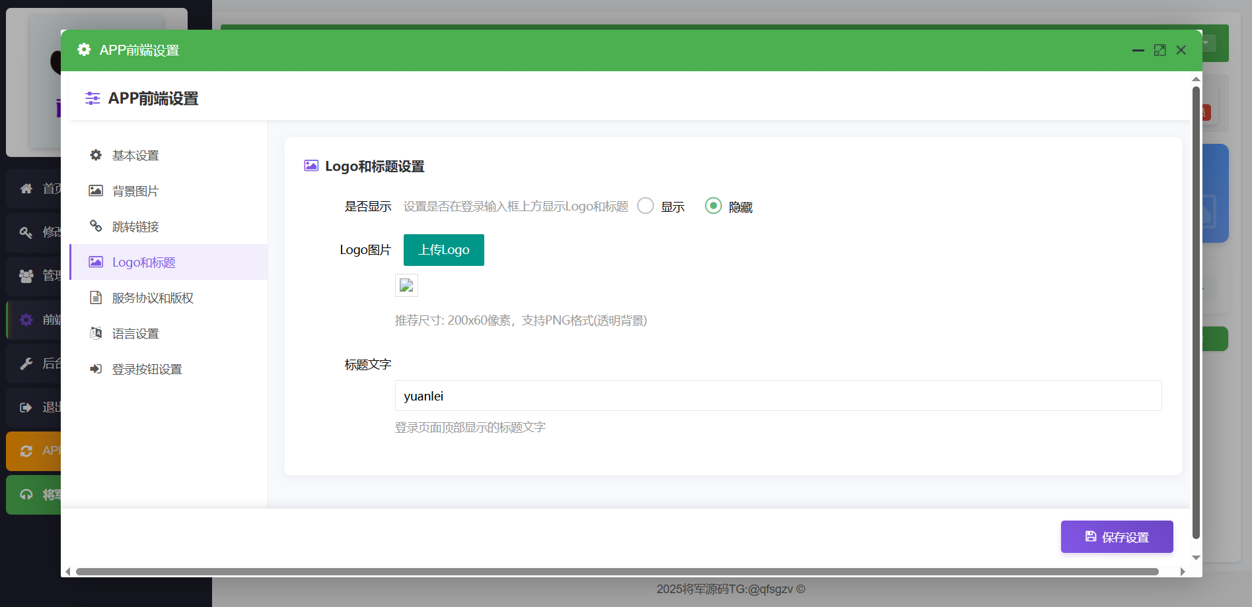Viewport: 1252px width, 607px height.
Task: Click the home icon in left navigation
Action: [x=26, y=189]
